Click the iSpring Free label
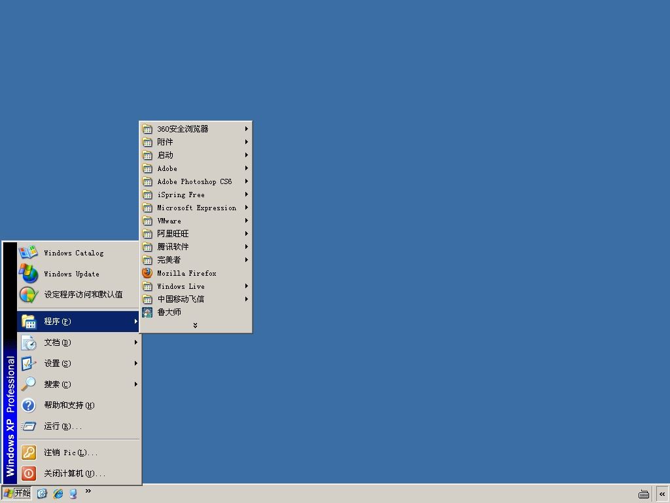This screenshot has height=503, width=670. (181, 195)
